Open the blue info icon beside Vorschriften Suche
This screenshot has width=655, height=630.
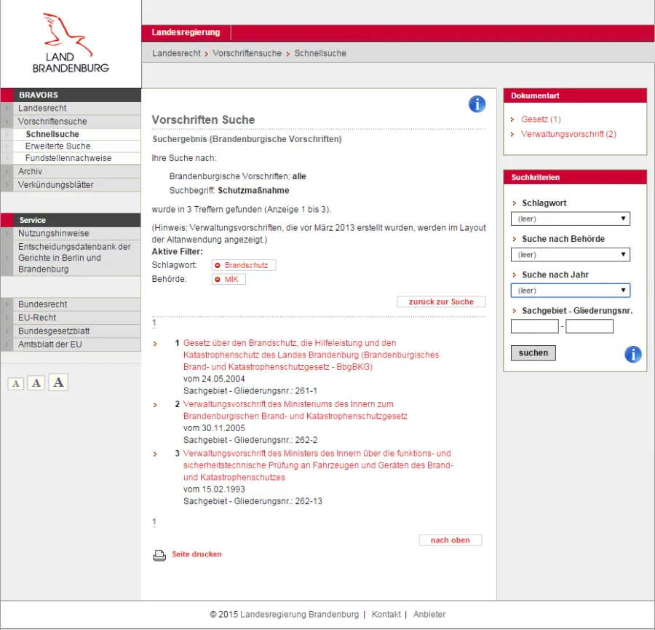coord(477,104)
